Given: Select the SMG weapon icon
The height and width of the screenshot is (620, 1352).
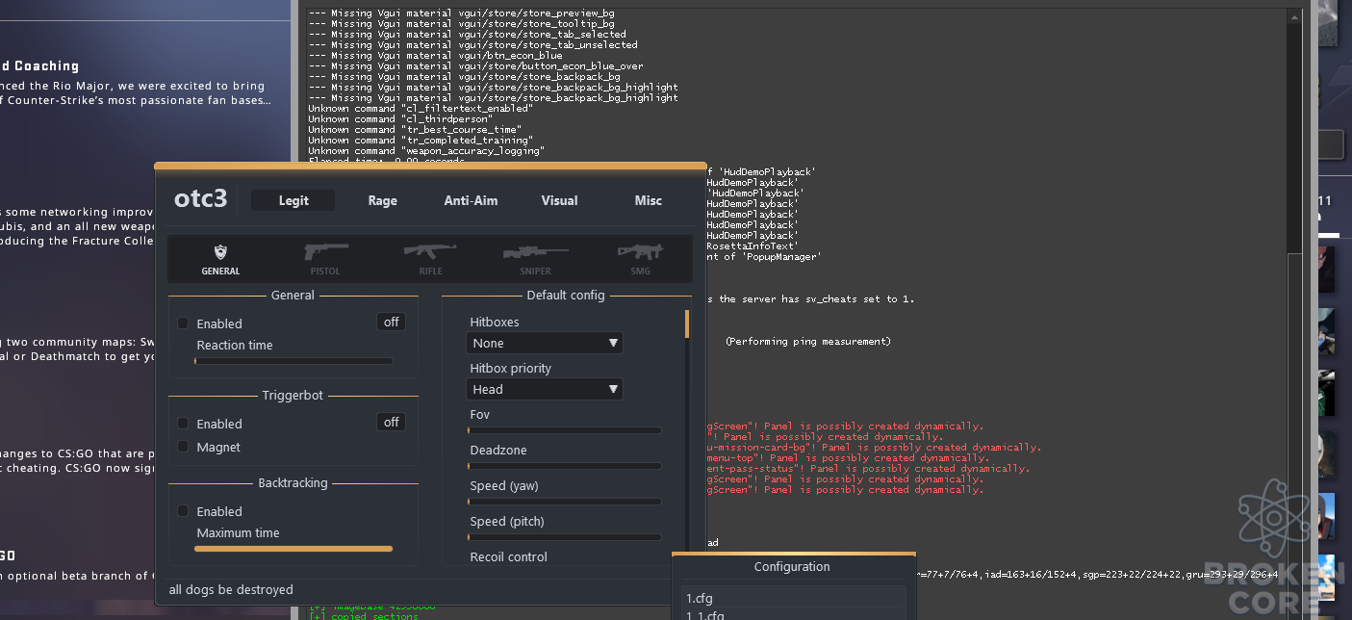Looking at the screenshot, I should [x=640, y=258].
